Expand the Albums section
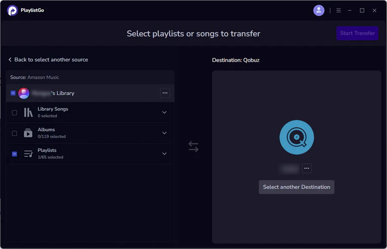The width and height of the screenshot is (387, 249). (164, 133)
